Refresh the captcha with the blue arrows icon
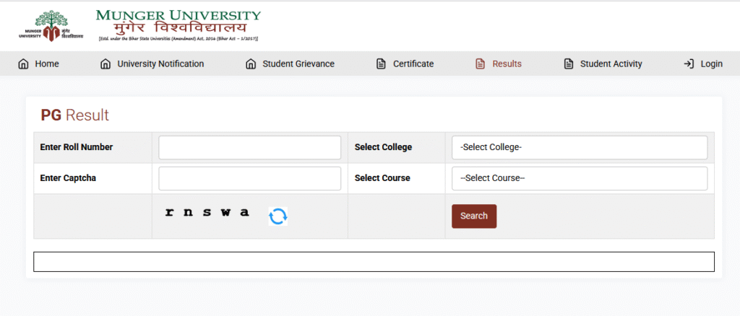 [278, 216]
